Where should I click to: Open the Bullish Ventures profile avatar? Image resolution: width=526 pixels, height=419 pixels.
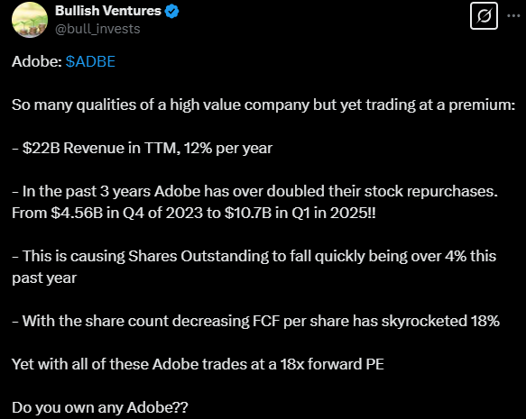[30, 20]
